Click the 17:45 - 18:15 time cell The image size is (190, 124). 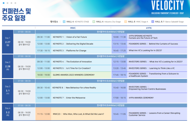[x=119, y=75]
